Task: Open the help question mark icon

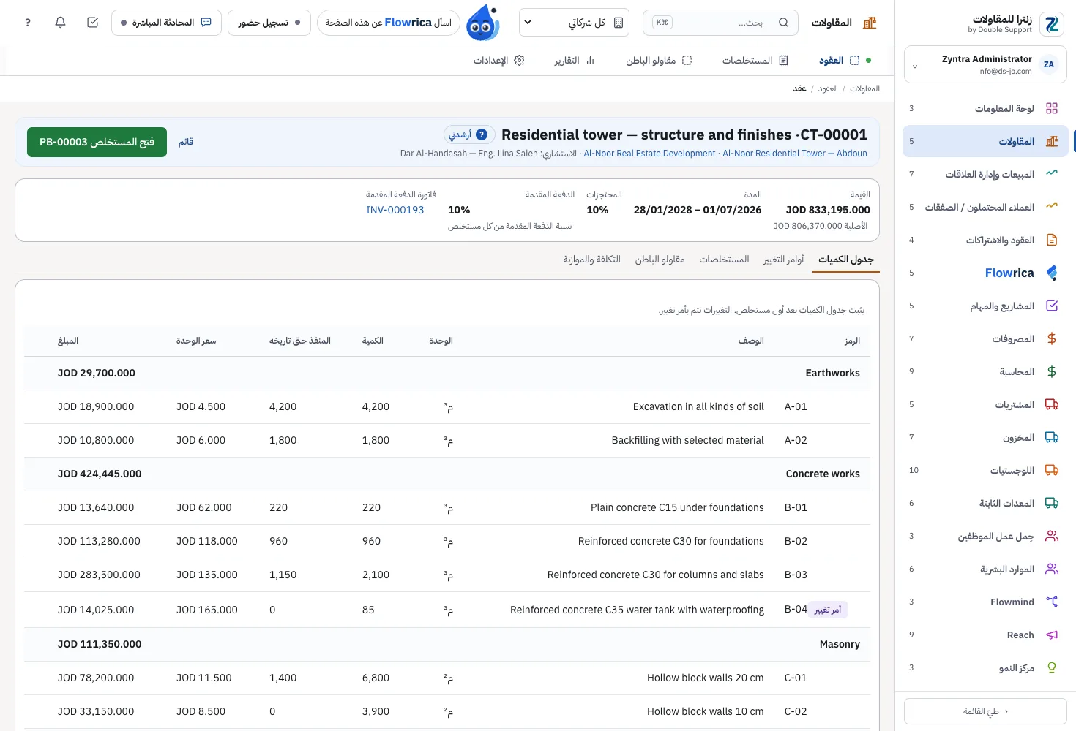Action: pos(28,23)
